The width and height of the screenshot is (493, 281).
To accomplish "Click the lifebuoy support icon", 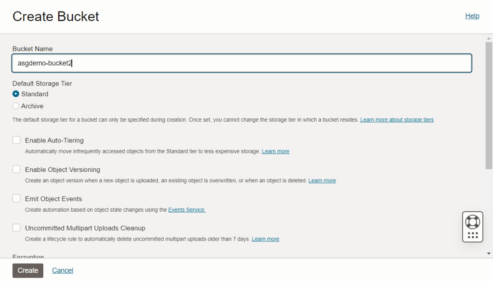I will (x=472, y=221).
